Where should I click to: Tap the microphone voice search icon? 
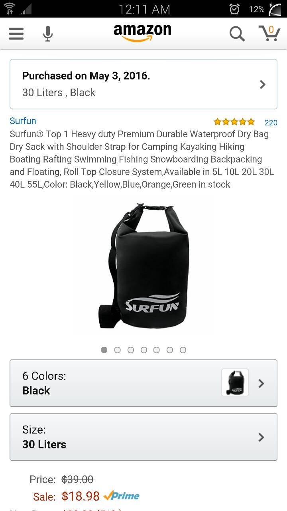[48, 34]
